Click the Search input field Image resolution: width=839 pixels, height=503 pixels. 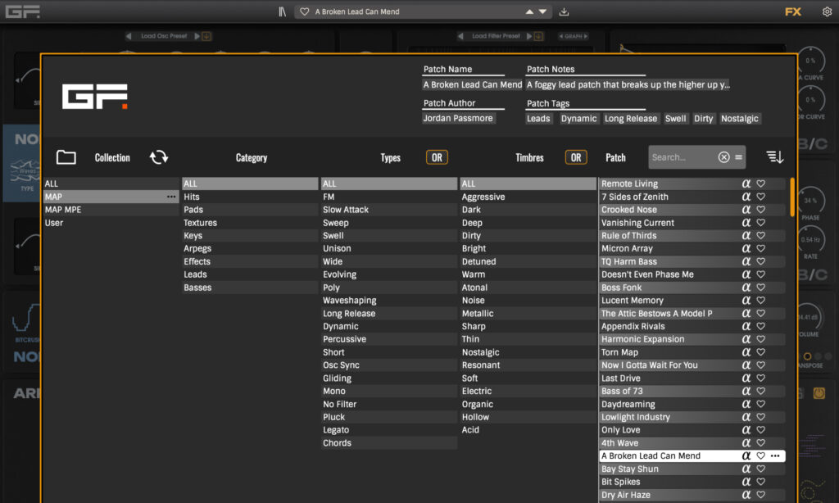pos(682,157)
